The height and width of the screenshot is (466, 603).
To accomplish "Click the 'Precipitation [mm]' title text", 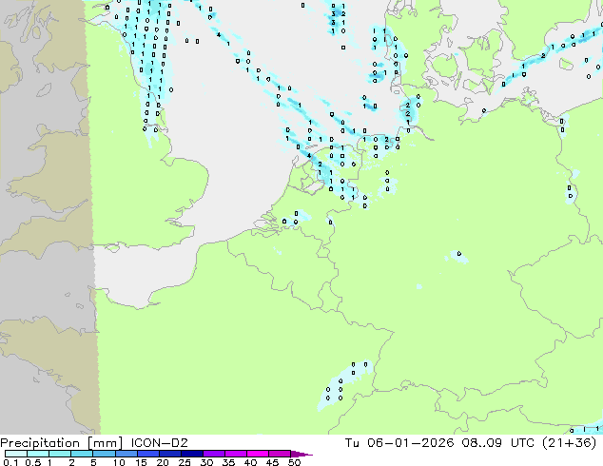I will (x=61, y=443).
